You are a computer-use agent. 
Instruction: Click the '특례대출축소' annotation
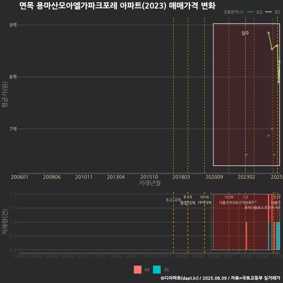point(254,208)
